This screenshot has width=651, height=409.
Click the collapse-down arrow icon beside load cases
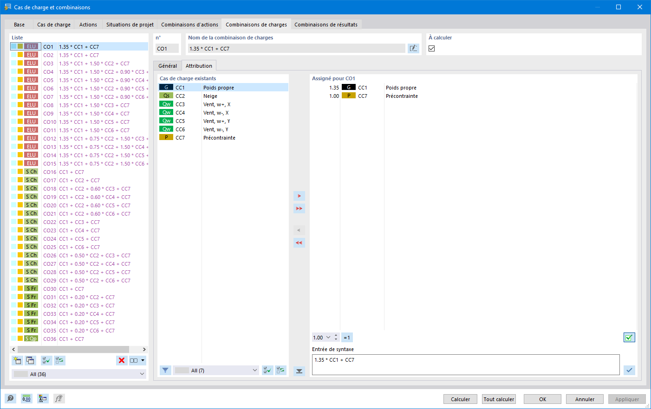(x=299, y=371)
